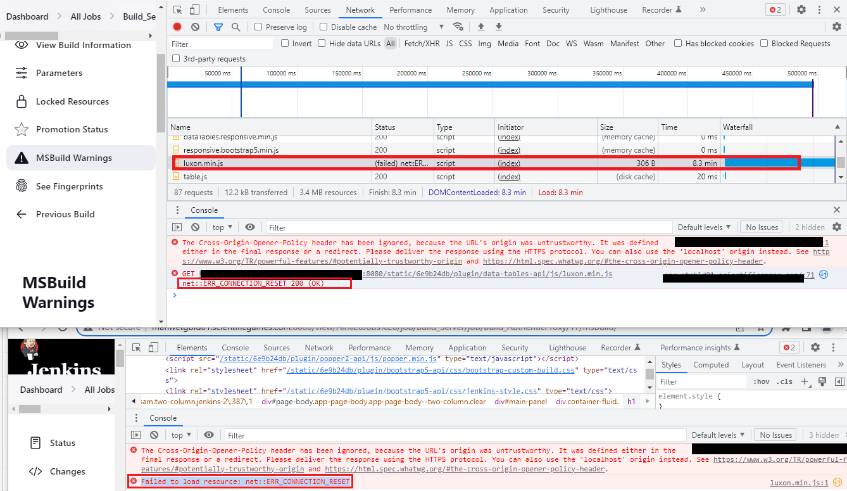The height and width of the screenshot is (491, 847).
Task: Check Blocked Requests checkbox
Action: [764, 43]
